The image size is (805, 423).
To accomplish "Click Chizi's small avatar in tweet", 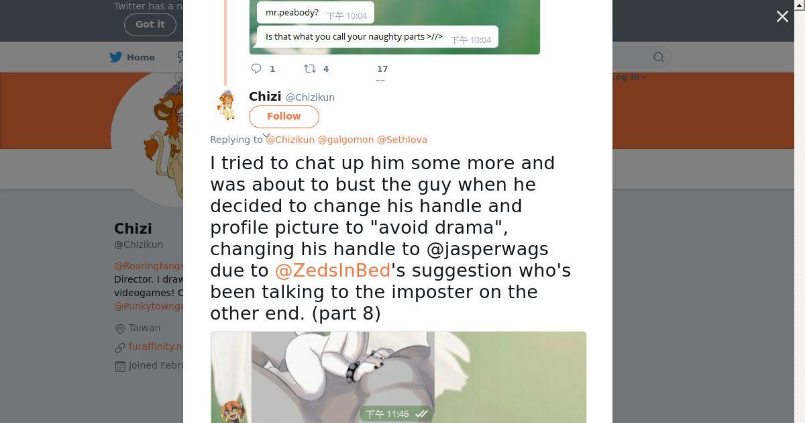I will click(227, 105).
